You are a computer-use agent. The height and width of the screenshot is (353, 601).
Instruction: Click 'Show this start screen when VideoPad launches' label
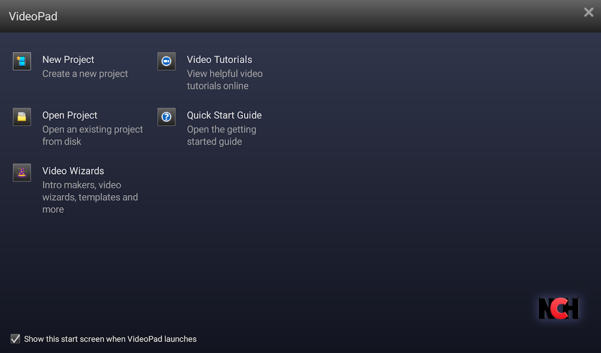(110, 339)
